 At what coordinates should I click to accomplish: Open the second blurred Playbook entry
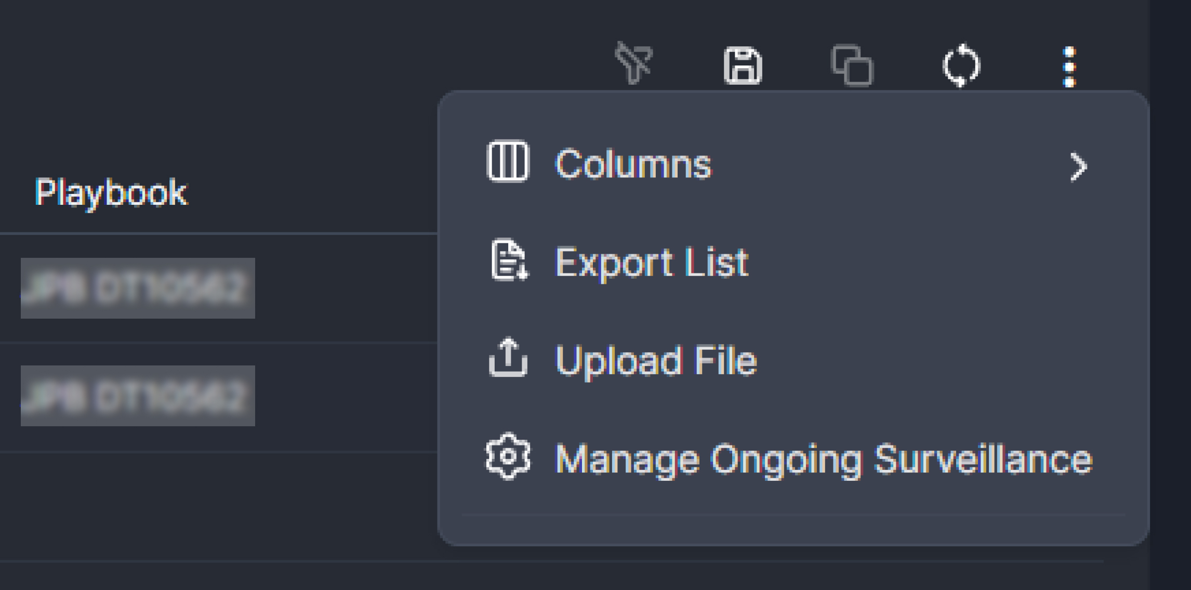coord(138,396)
